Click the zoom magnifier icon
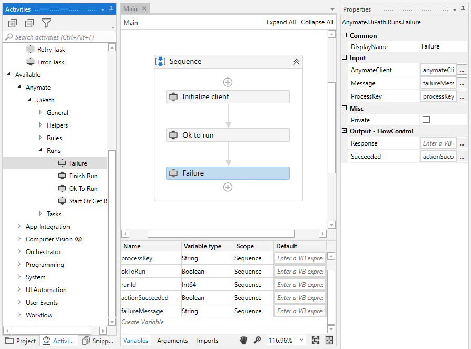The width and height of the screenshot is (471, 349). coord(257,340)
